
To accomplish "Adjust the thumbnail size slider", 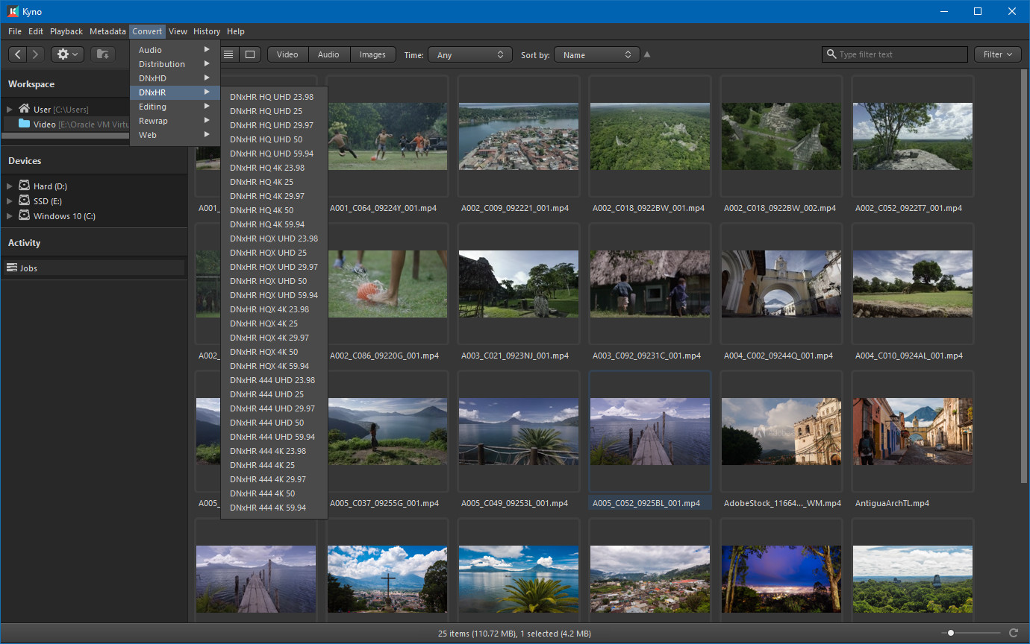I will [x=951, y=633].
